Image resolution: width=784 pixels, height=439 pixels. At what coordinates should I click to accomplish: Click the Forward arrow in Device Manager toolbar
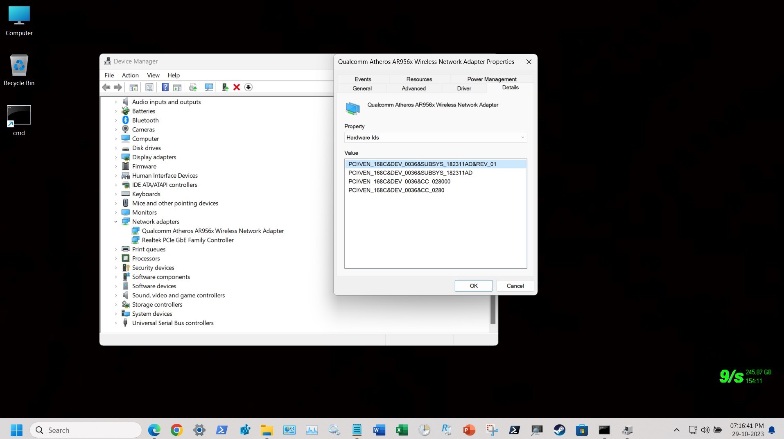click(x=118, y=87)
